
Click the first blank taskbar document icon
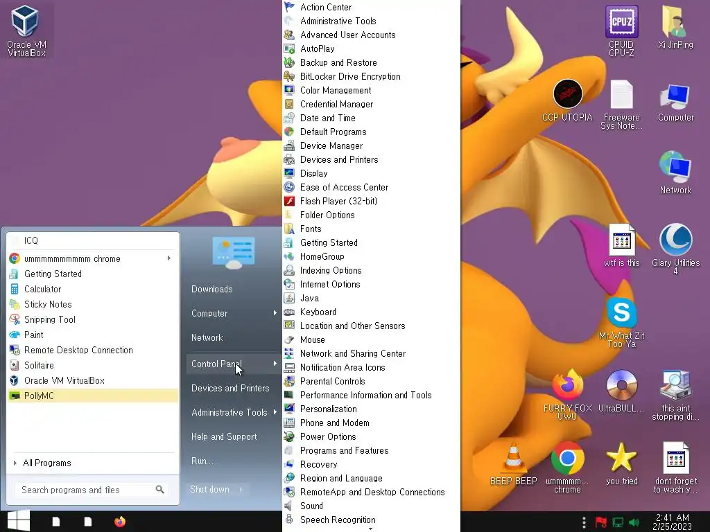point(55,522)
